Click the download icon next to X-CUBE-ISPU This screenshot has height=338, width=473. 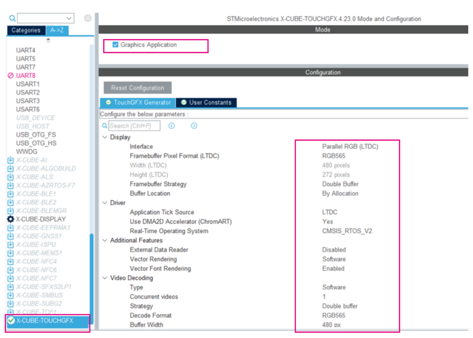pos(11,245)
